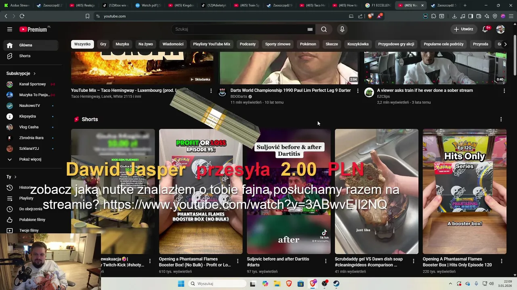Open the YouTube guide hamburger menu

coord(10,29)
